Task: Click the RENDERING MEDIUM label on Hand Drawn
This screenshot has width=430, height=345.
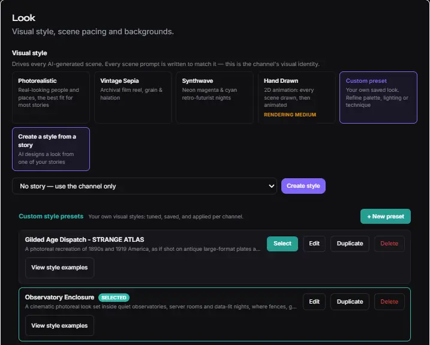Action: point(290,115)
